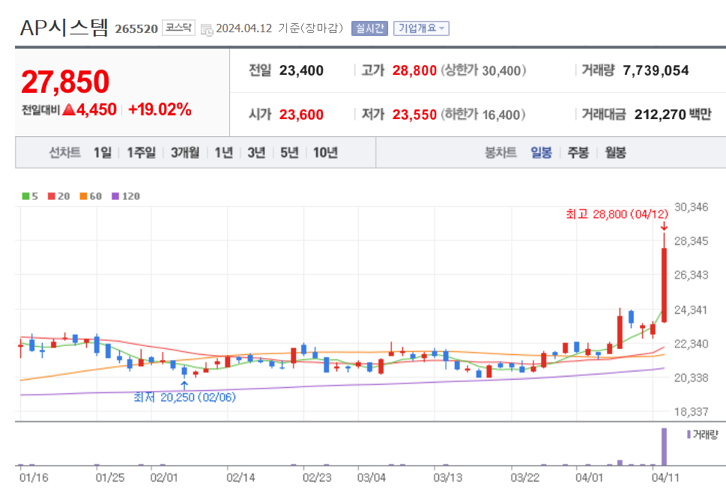Click the stock code 265520
The width and height of the screenshot is (726, 501).
point(136,28)
